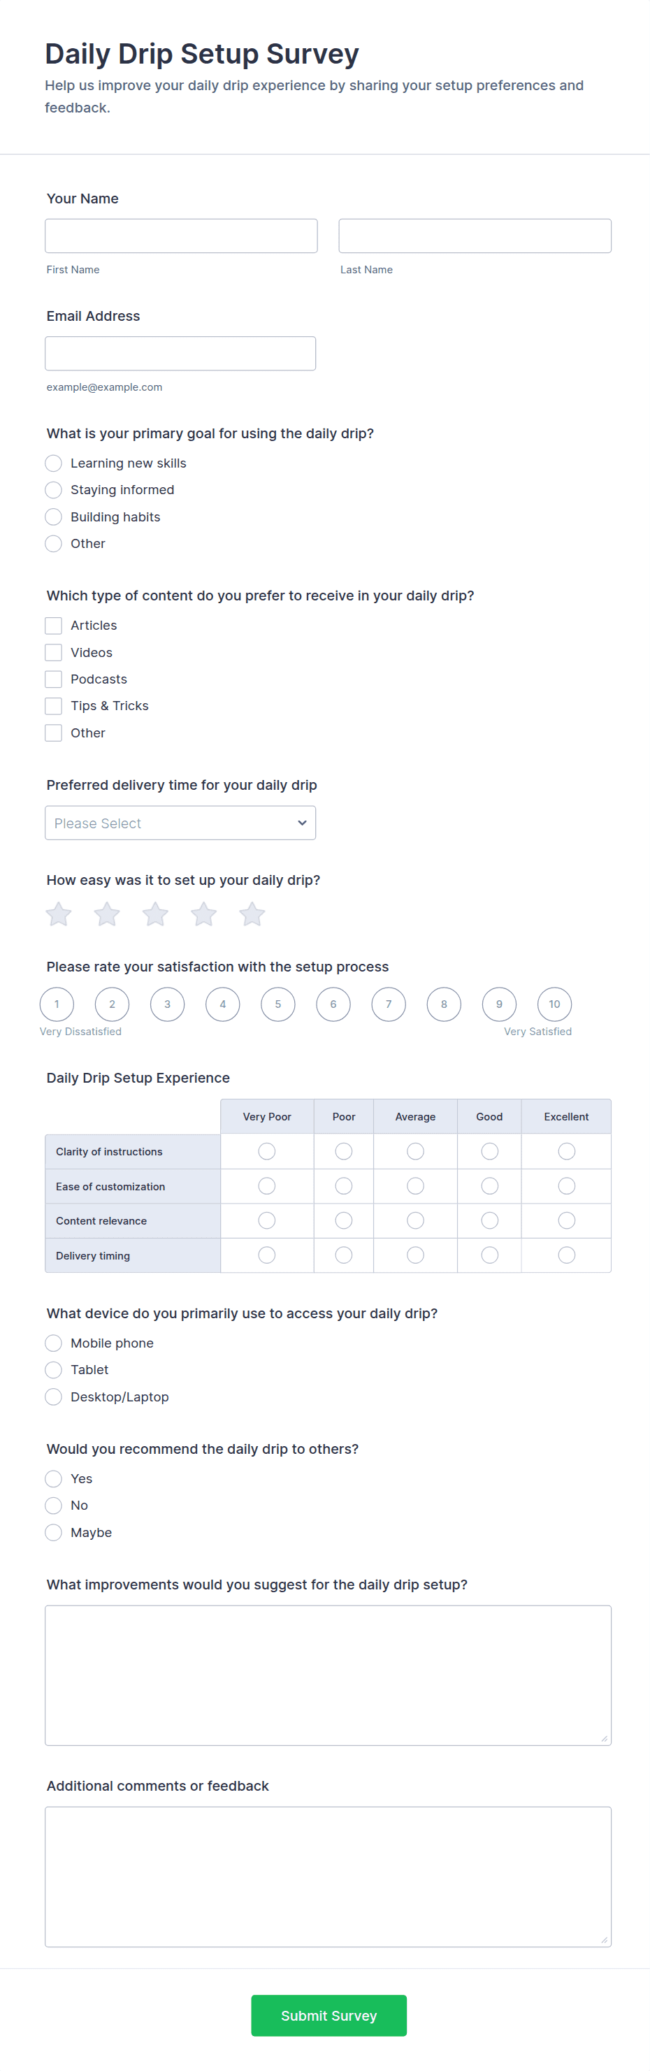Rate Delivery timing as Very Poor
The width and height of the screenshot is (650, 2071).
click(267, 1255)
